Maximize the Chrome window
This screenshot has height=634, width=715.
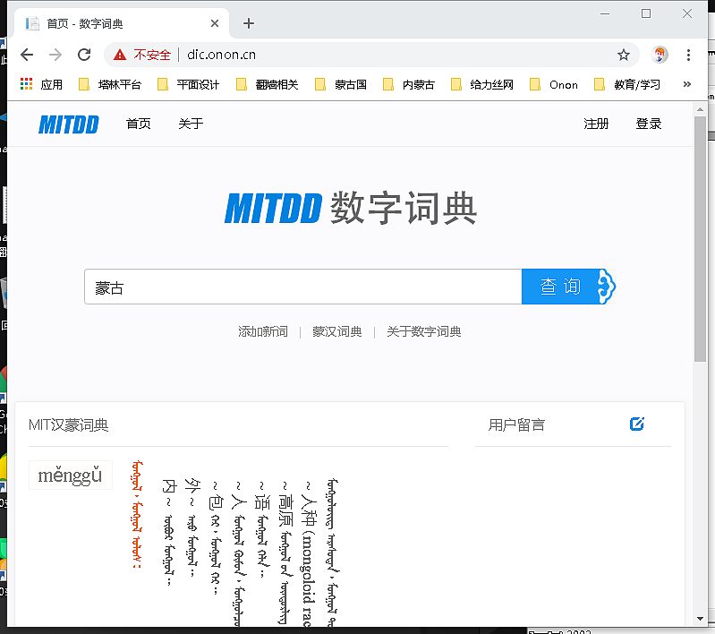(646, 14)
